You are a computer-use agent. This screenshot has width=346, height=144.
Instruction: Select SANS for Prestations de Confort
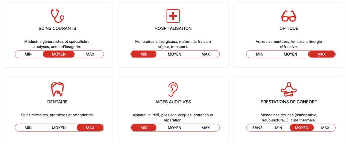(x=258, y=128)
